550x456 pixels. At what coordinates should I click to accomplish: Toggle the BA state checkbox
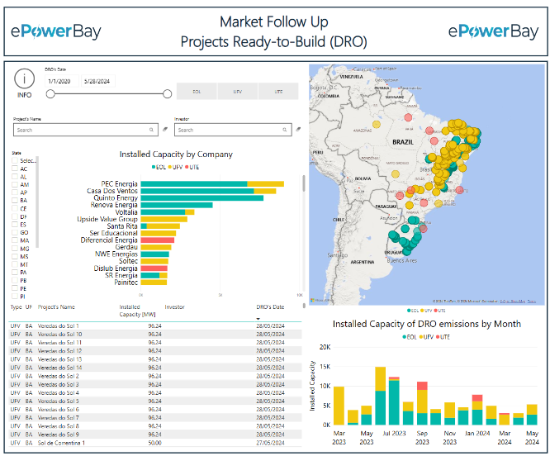(x=15, y=200)
